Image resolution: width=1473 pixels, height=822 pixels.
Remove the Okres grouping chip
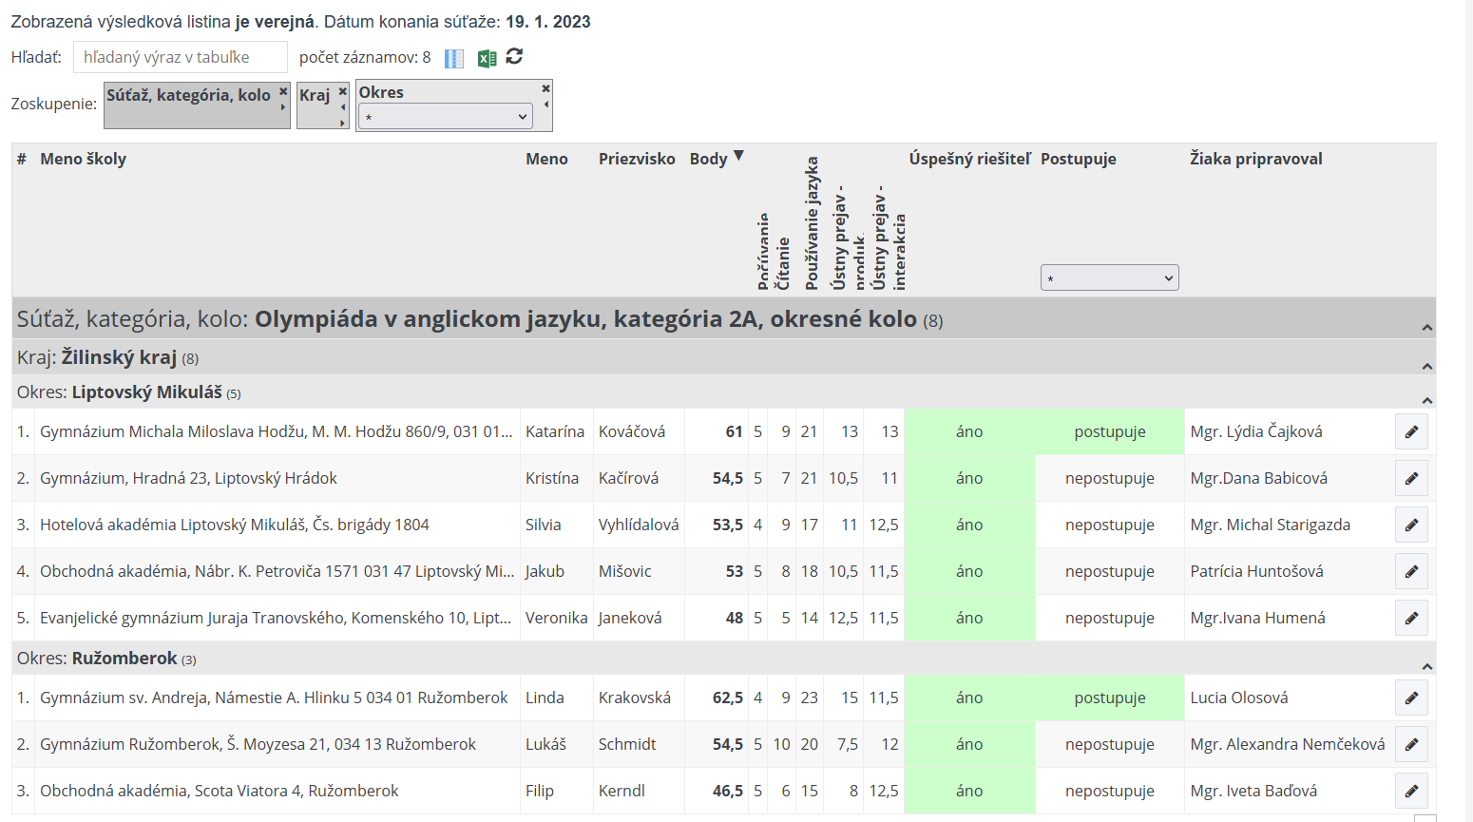(545, 89)
